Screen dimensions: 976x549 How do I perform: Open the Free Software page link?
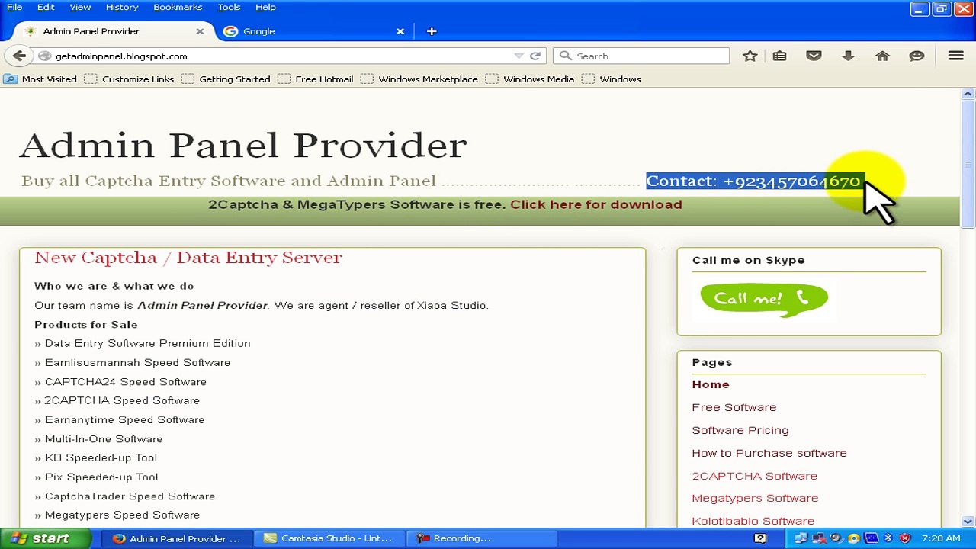click(x=734, y=407)
